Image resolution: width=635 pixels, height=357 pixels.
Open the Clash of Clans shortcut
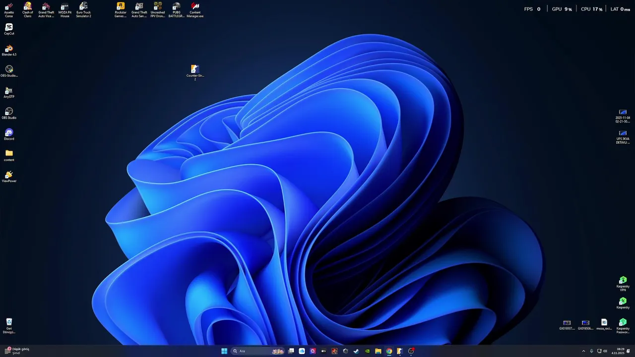28,10
